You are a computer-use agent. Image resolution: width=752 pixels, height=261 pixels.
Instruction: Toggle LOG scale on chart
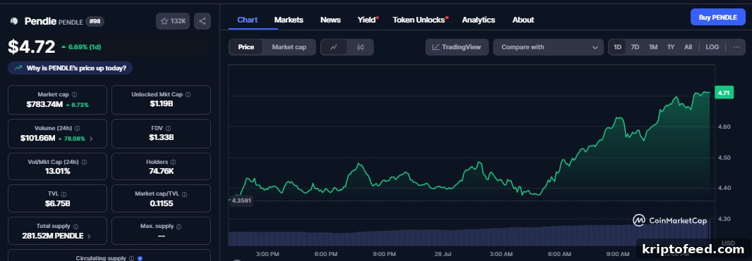712,47
